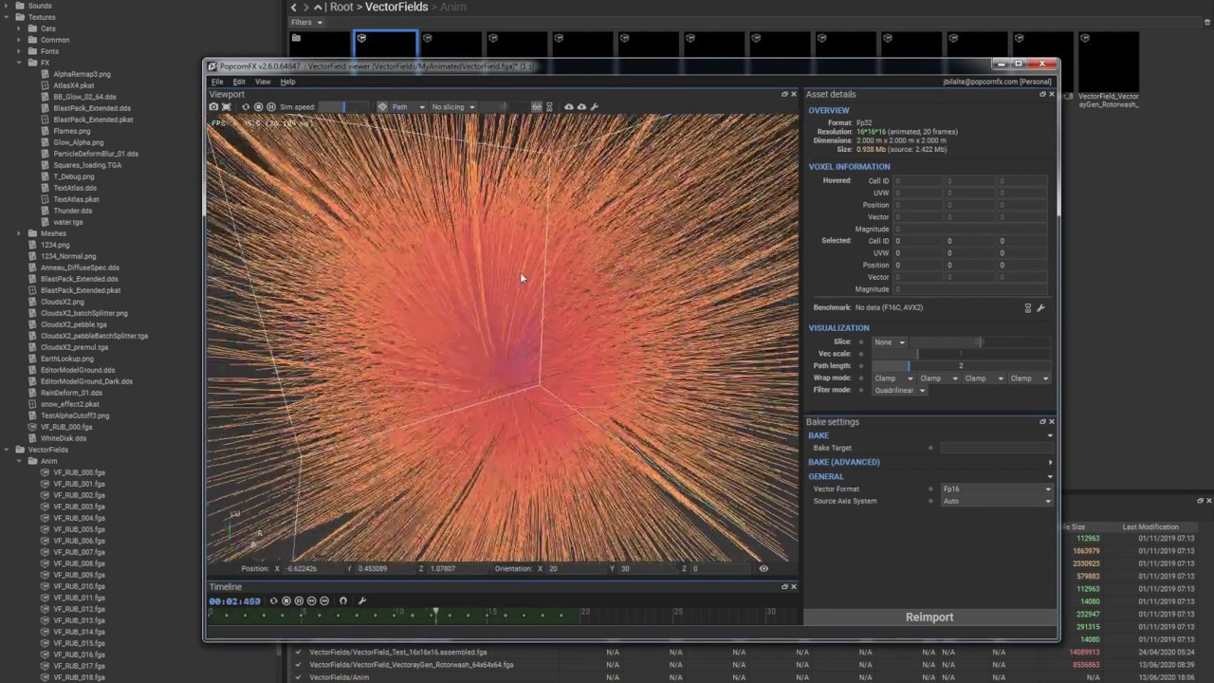The image size is (1214, 683).
Task: Click VectorFields in the breadcrumb path
Action: coord(396,7)
